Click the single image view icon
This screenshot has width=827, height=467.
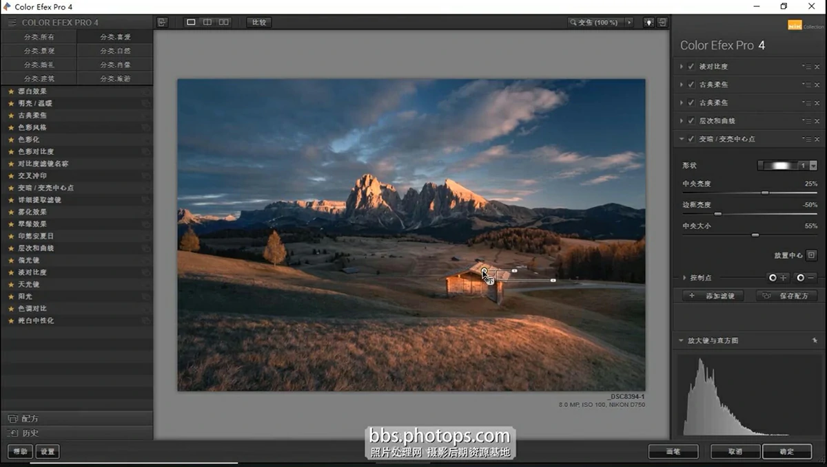[191, 22]
